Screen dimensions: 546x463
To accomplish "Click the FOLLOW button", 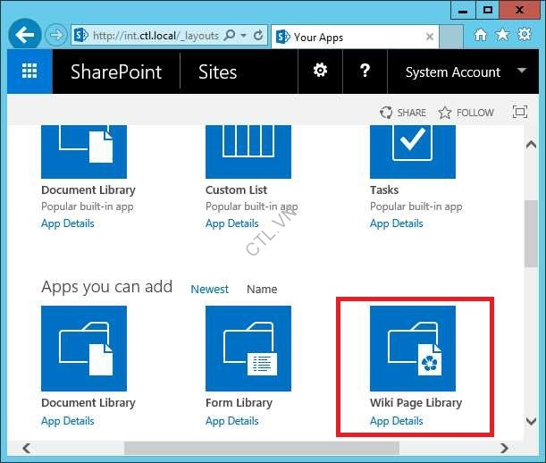I will pos(466,113).
